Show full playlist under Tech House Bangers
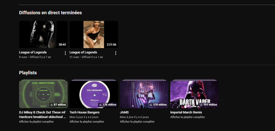 tap(87, 122)
